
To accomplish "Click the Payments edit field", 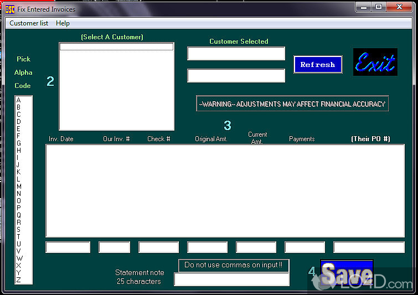I will [305, 247].
